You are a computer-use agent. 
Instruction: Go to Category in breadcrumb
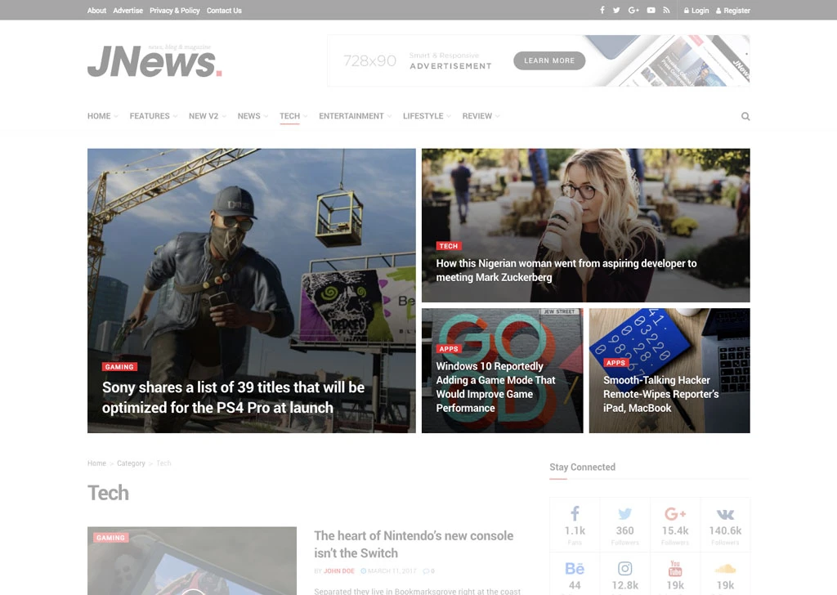click(x=131, y=463)
